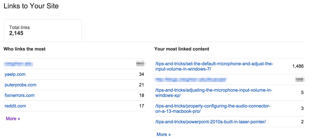Open the powerpoint-2010s-built-in-laser-pointer link
Screen dimensions: 315x138
coord(211,122)
